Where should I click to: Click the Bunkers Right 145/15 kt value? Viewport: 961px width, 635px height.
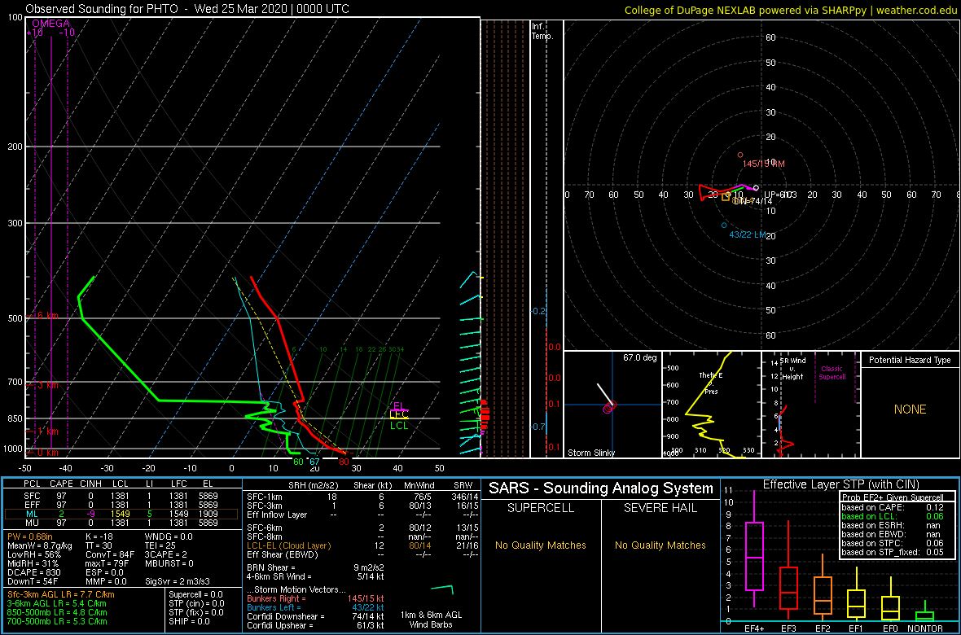tap(366, 598)
